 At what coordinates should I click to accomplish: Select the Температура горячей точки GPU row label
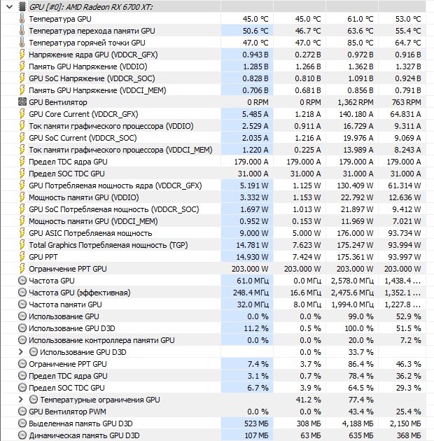(87, 43)
